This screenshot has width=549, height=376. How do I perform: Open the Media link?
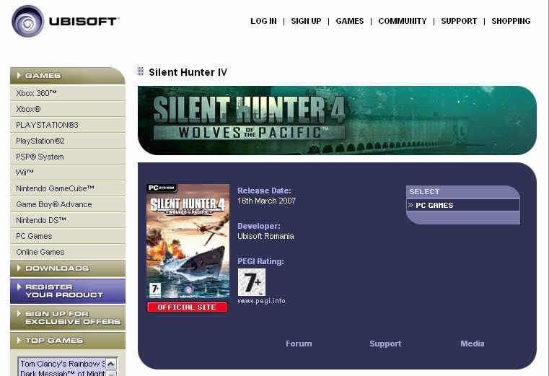tap(473, 344)
